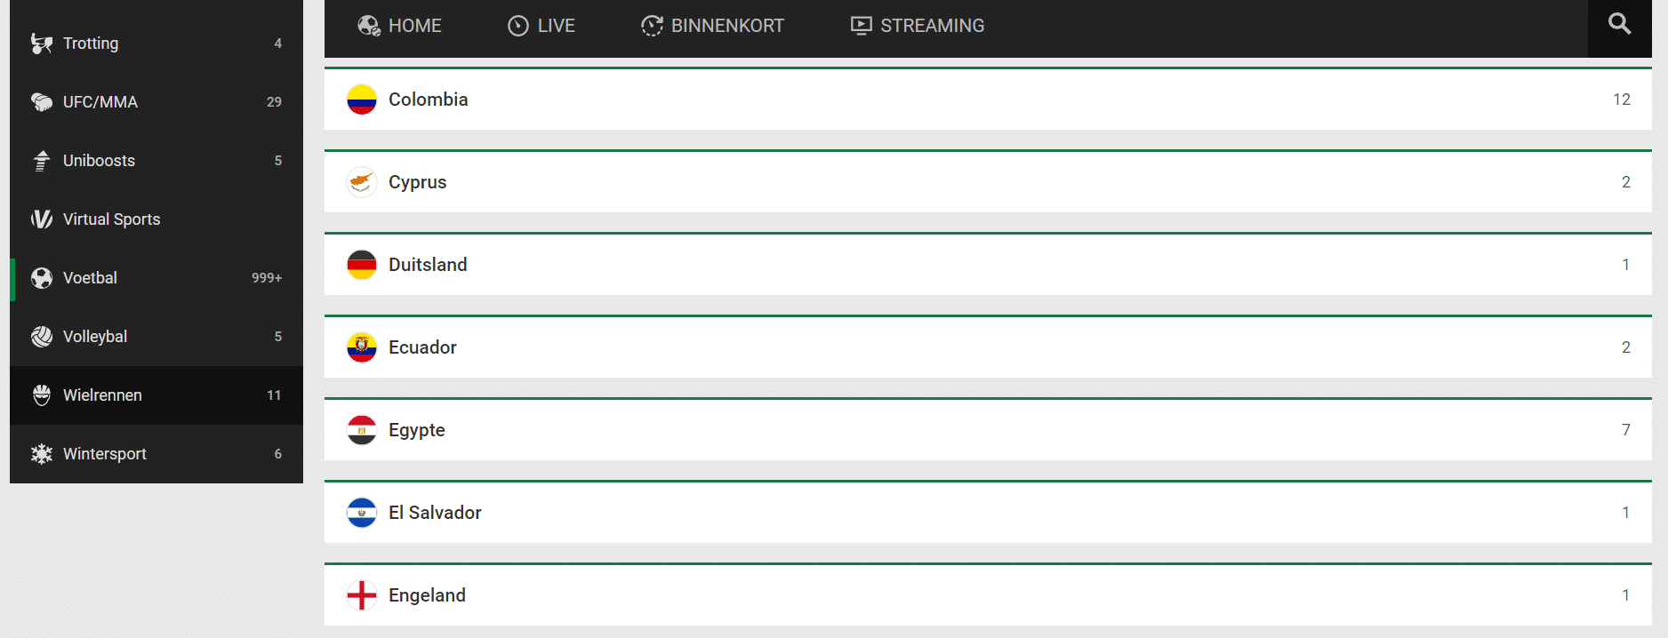The image size is (1668, 638).
Task: Open the STREAMING tab
Action: click(918, 26)
